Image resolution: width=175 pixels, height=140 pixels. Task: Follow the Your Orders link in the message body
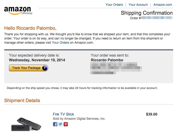tap(60, 43)
